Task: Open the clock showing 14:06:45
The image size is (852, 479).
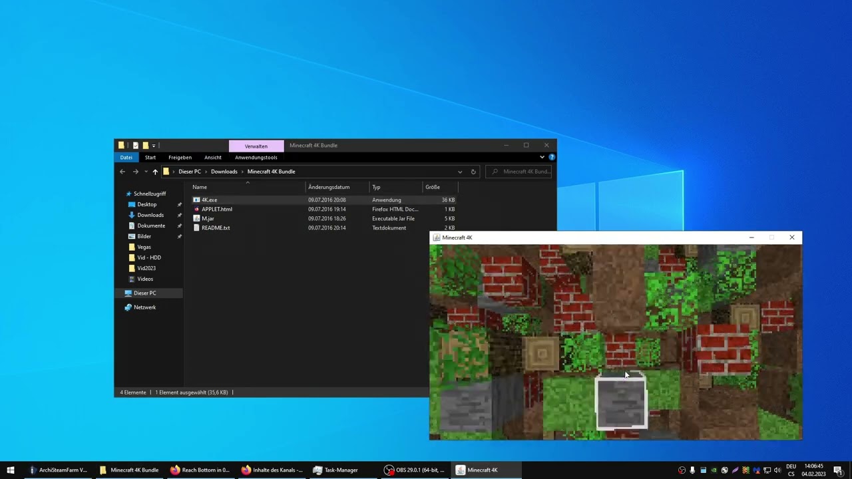Action: (x=813, y=470)
